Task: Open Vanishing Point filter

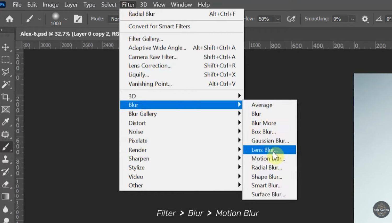Action: 181,84
